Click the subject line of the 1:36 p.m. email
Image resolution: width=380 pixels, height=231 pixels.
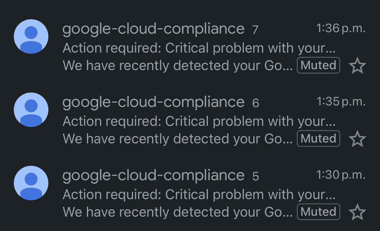(199, 48)
